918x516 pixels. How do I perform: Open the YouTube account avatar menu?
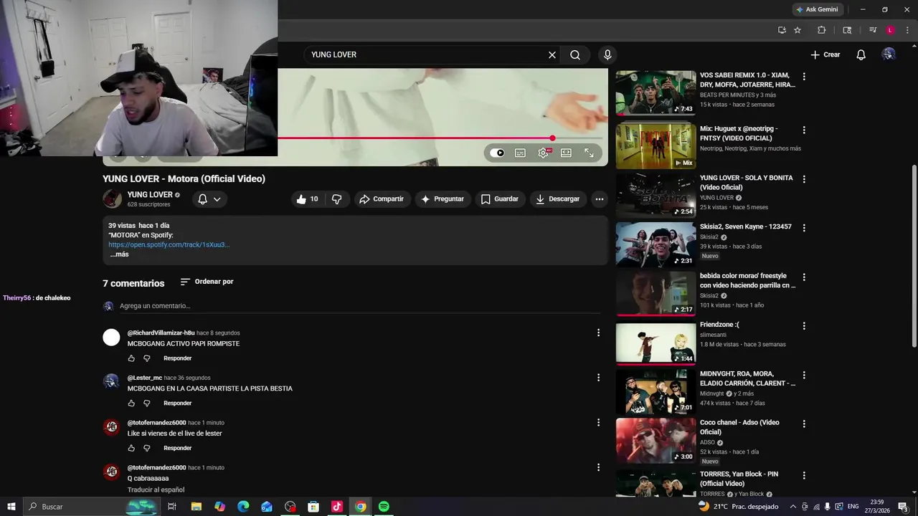click(x=889, y=54)
